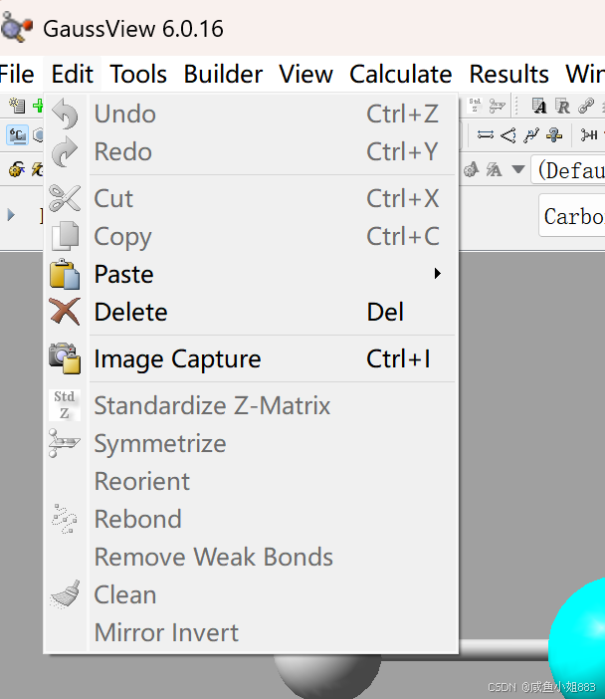Screen dimensions: 605x699
Task: Click the symmetrize toolbar icon
Action: click(x=497, y=106)
